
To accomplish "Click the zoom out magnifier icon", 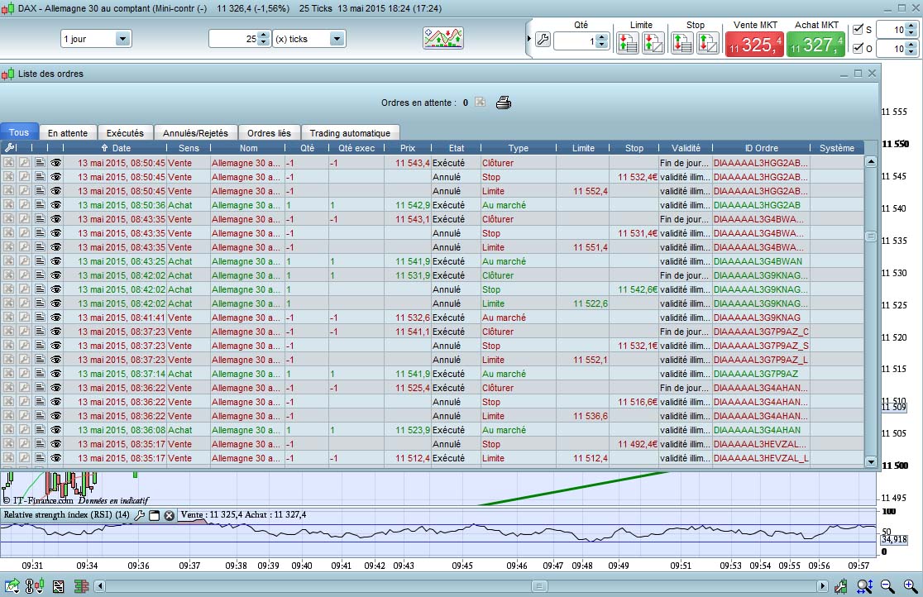I will click(887, 586).
